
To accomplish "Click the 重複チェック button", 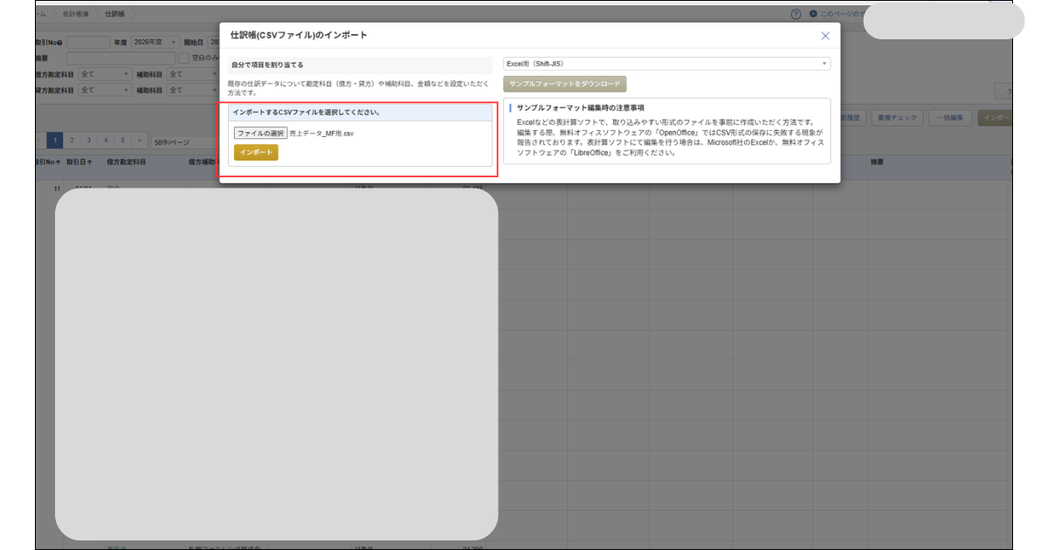I will point(896,118).
